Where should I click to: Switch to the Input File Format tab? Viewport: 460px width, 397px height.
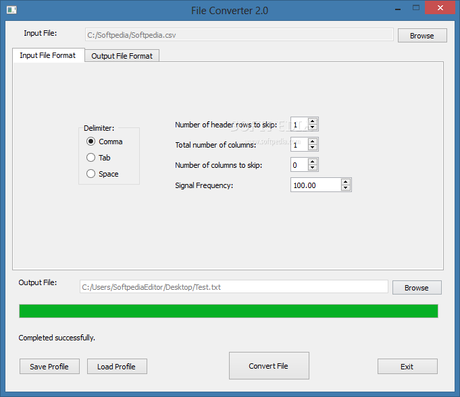pos(49,55)
